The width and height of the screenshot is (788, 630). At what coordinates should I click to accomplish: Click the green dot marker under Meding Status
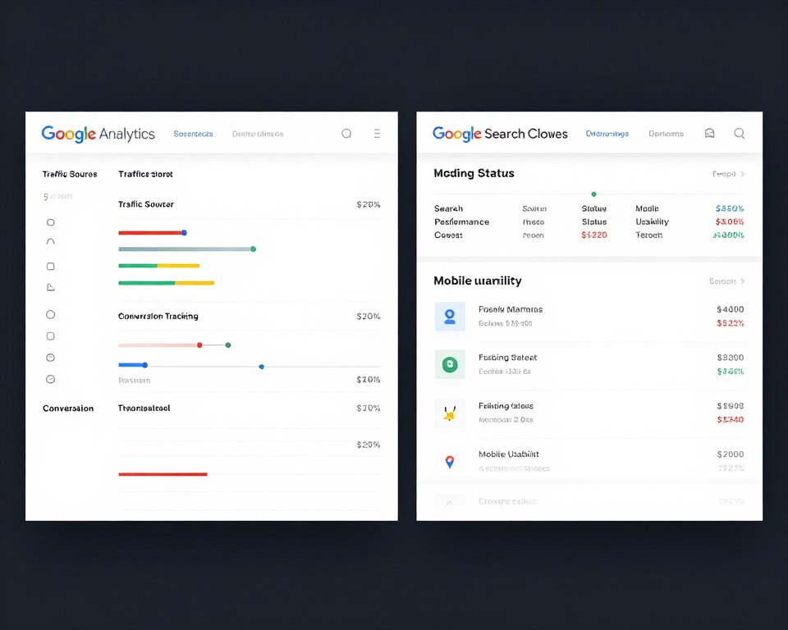click(x=594, y=194)
